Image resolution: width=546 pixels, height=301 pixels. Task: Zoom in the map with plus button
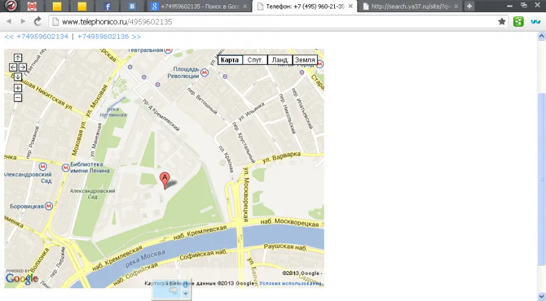[18, 88]
